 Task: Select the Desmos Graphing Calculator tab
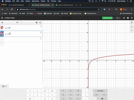pyautogui.click(x=42, y=5)
